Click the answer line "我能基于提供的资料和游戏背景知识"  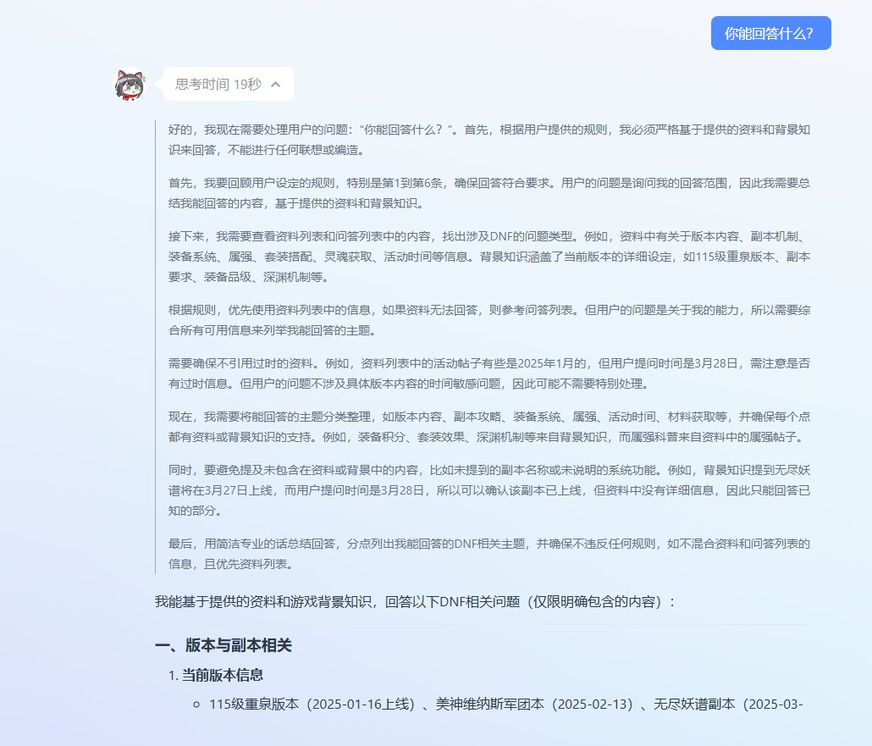point(416,601)
